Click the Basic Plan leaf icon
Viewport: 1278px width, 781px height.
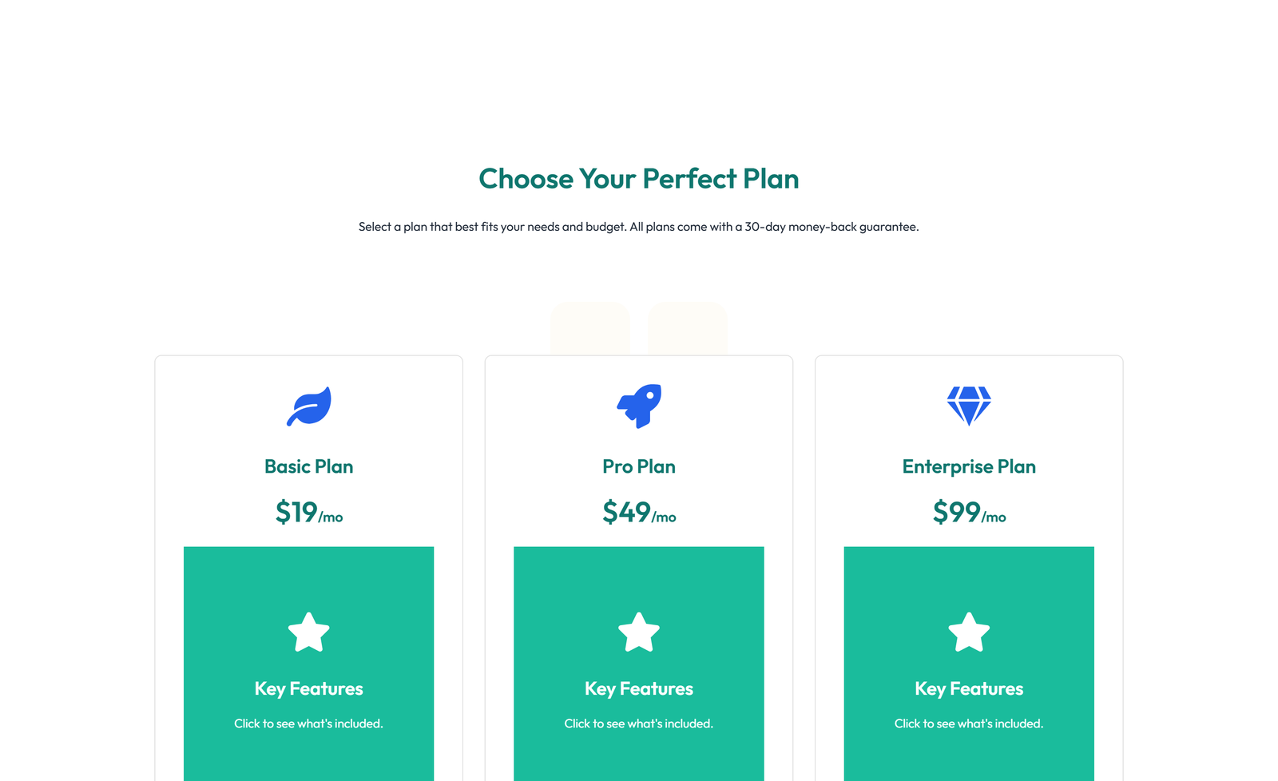309,406
